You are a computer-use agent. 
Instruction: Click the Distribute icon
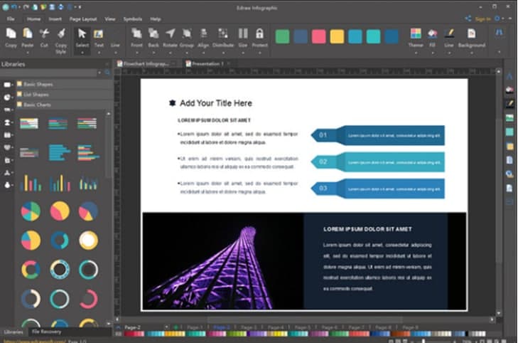223,33
